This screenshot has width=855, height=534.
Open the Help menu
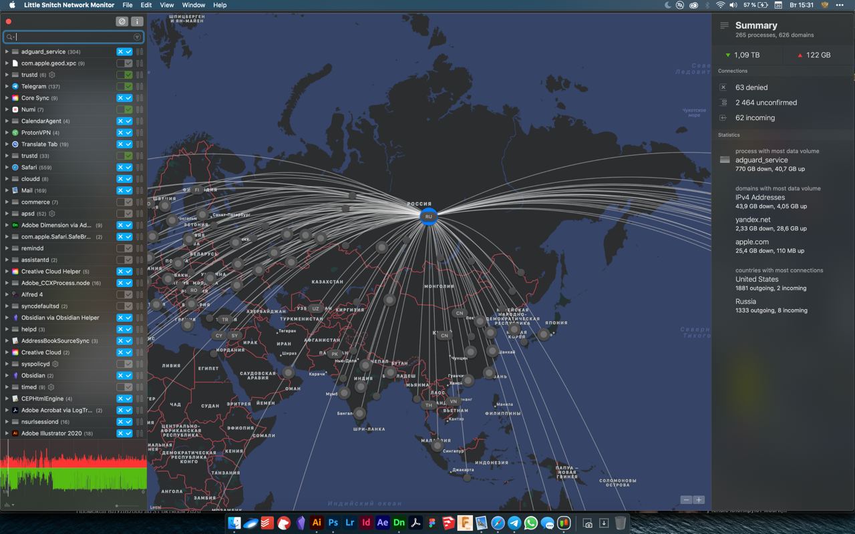(x=220, y=5)
